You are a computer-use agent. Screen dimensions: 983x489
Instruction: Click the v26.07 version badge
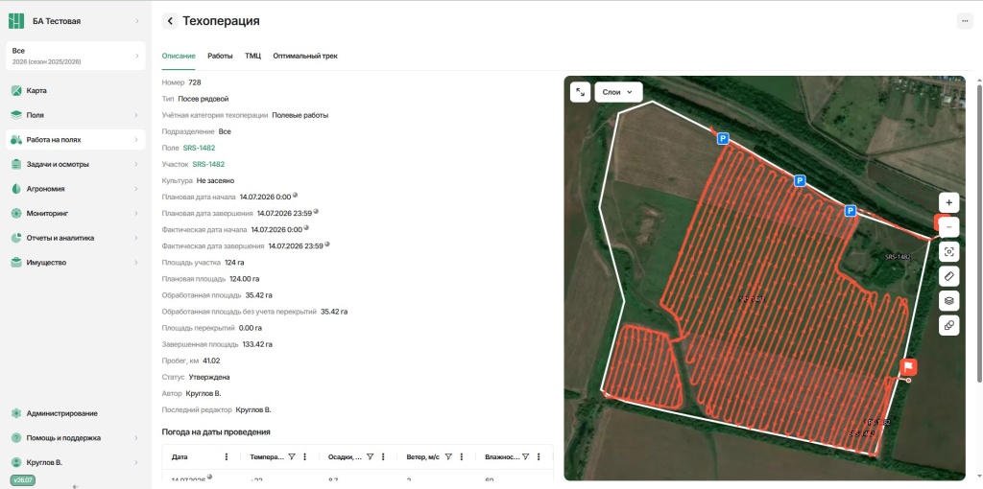tap(23, 480)
